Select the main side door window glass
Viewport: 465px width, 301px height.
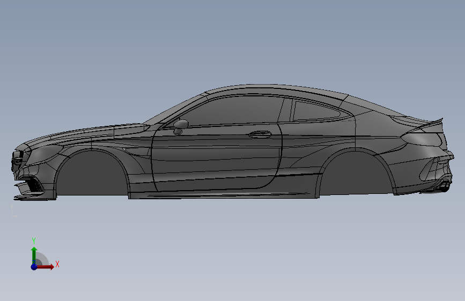(x=230, y=111)
